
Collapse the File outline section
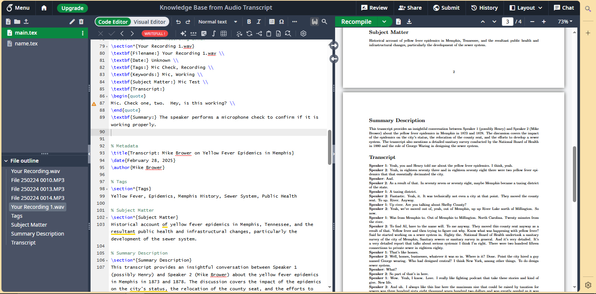6,161
